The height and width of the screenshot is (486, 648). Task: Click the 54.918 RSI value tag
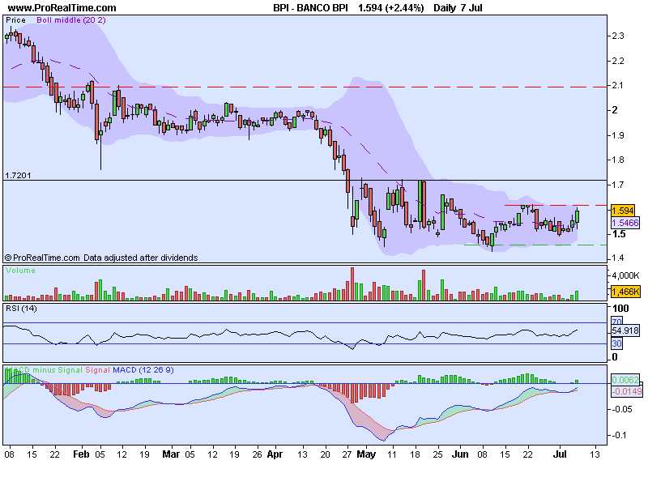[625, 330]
